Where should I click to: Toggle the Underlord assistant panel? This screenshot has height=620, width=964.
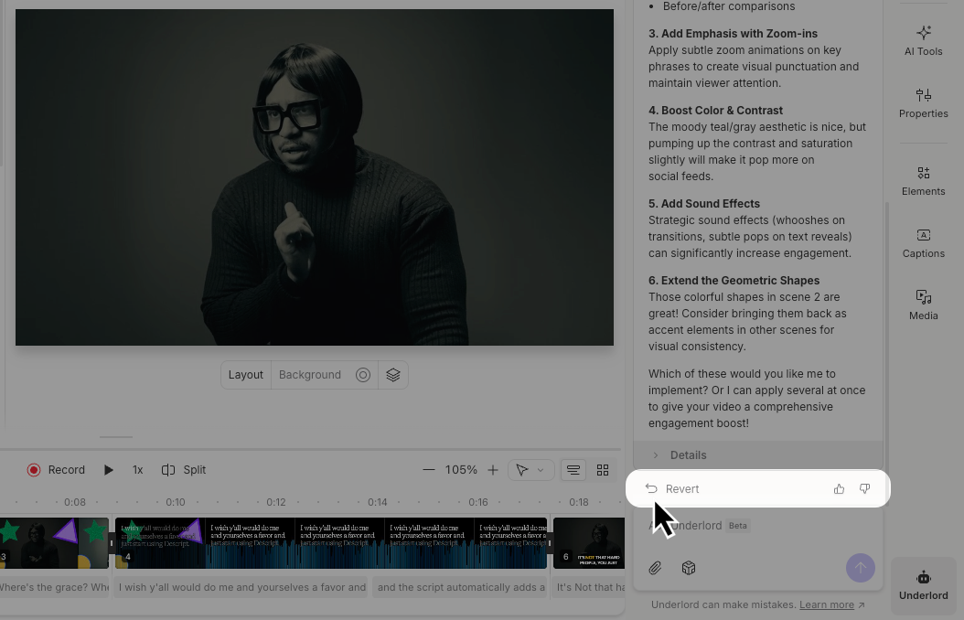(923, 585)
